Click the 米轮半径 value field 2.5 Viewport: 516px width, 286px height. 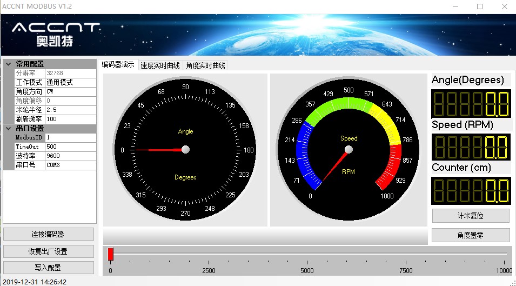click(70, 110)
